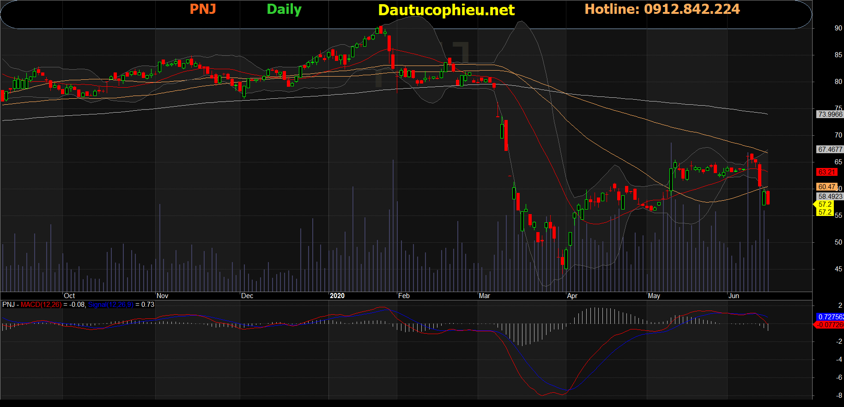Click the 2020 year marker on the time axis
The width and height of the screenshot is (844, 407).
[x=337, y=296]
